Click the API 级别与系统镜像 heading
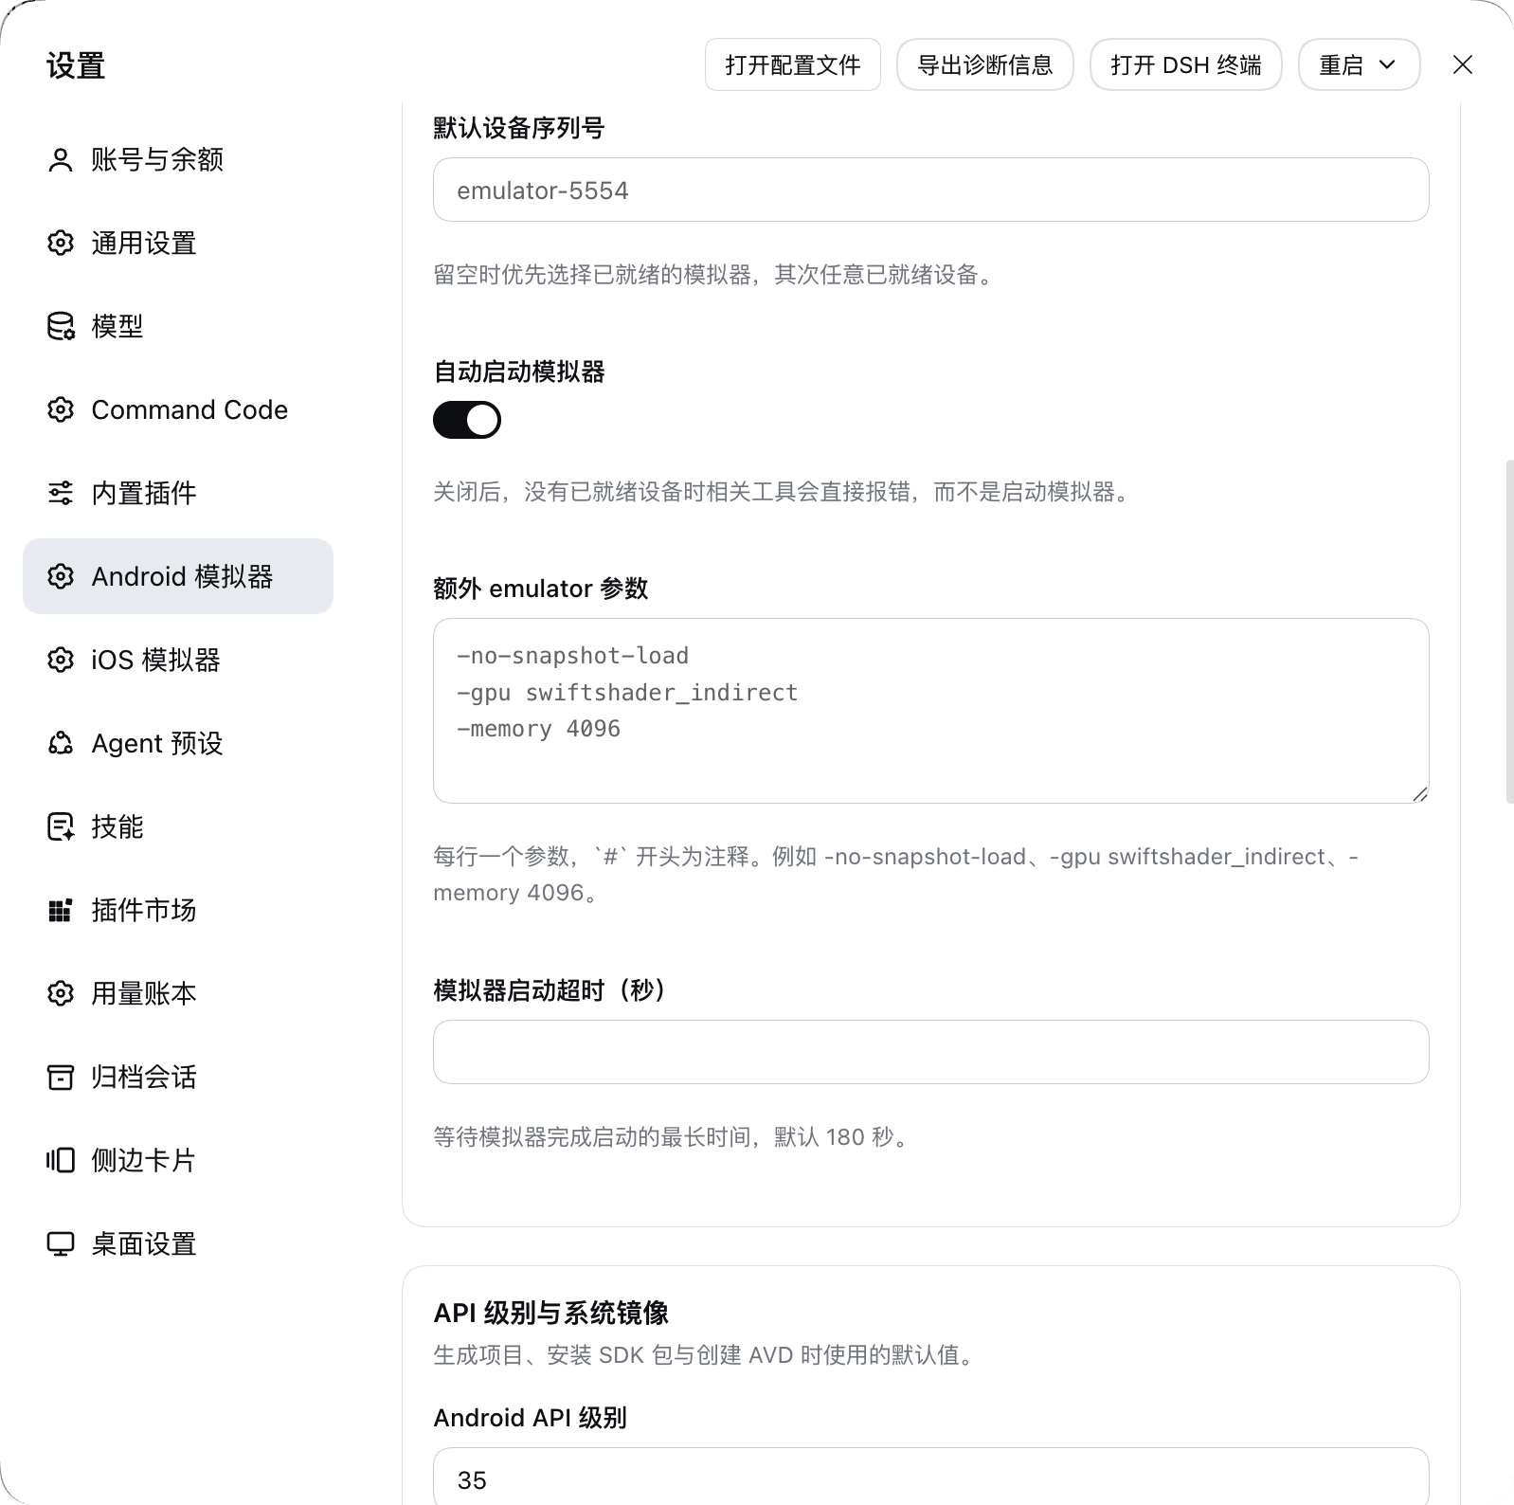 [x=551, y=1313]
